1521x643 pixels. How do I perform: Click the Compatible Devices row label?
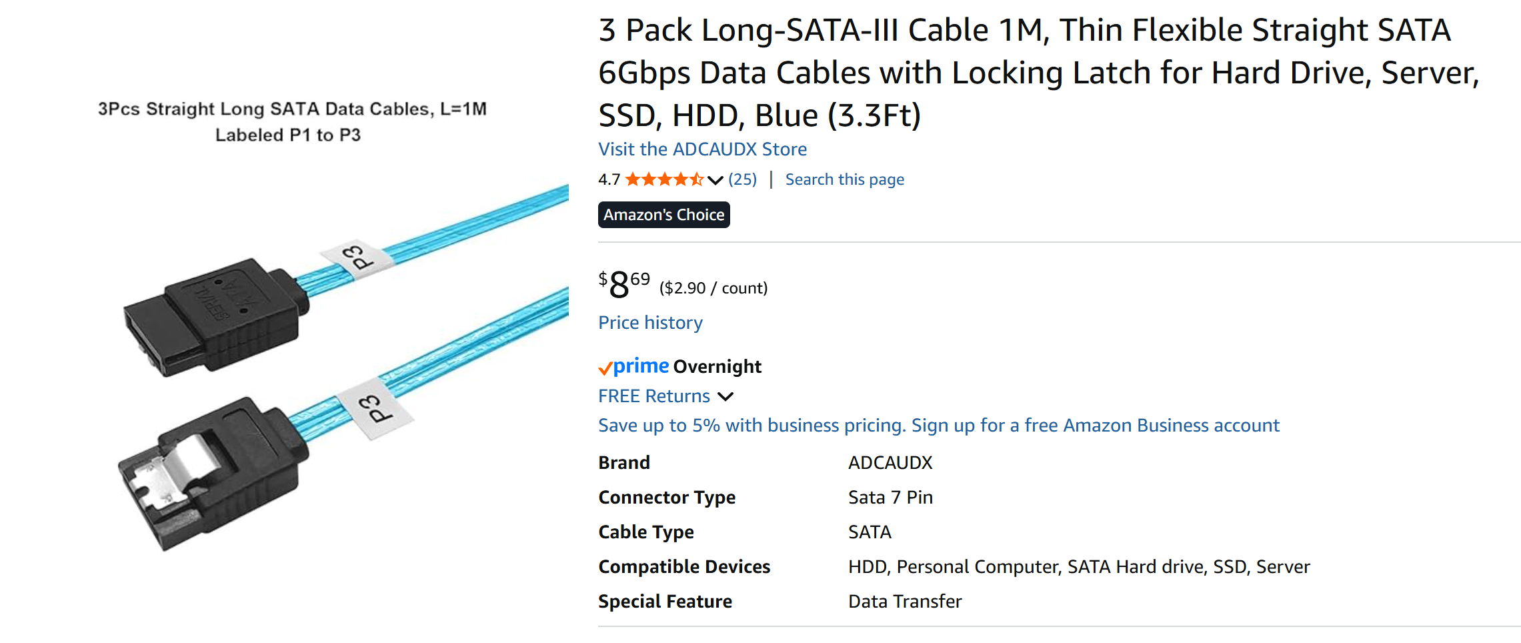coord(683,567)
